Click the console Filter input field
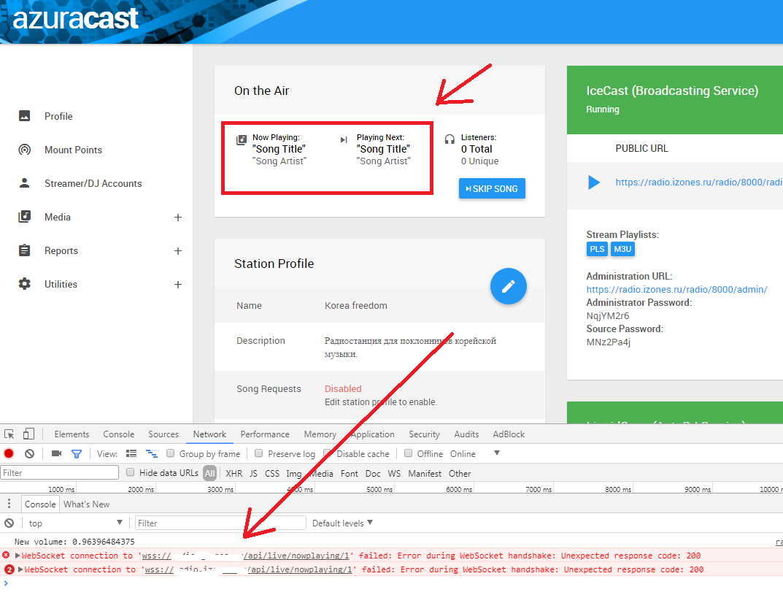Viewport: 783px width, 603px height. click(x=220, y=523)
